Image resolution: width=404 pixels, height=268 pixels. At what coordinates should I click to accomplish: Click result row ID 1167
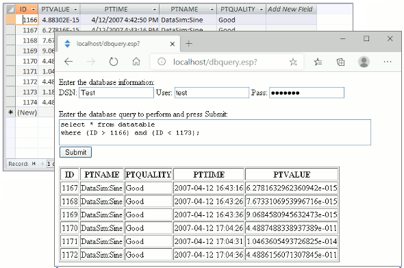(70, 188)
